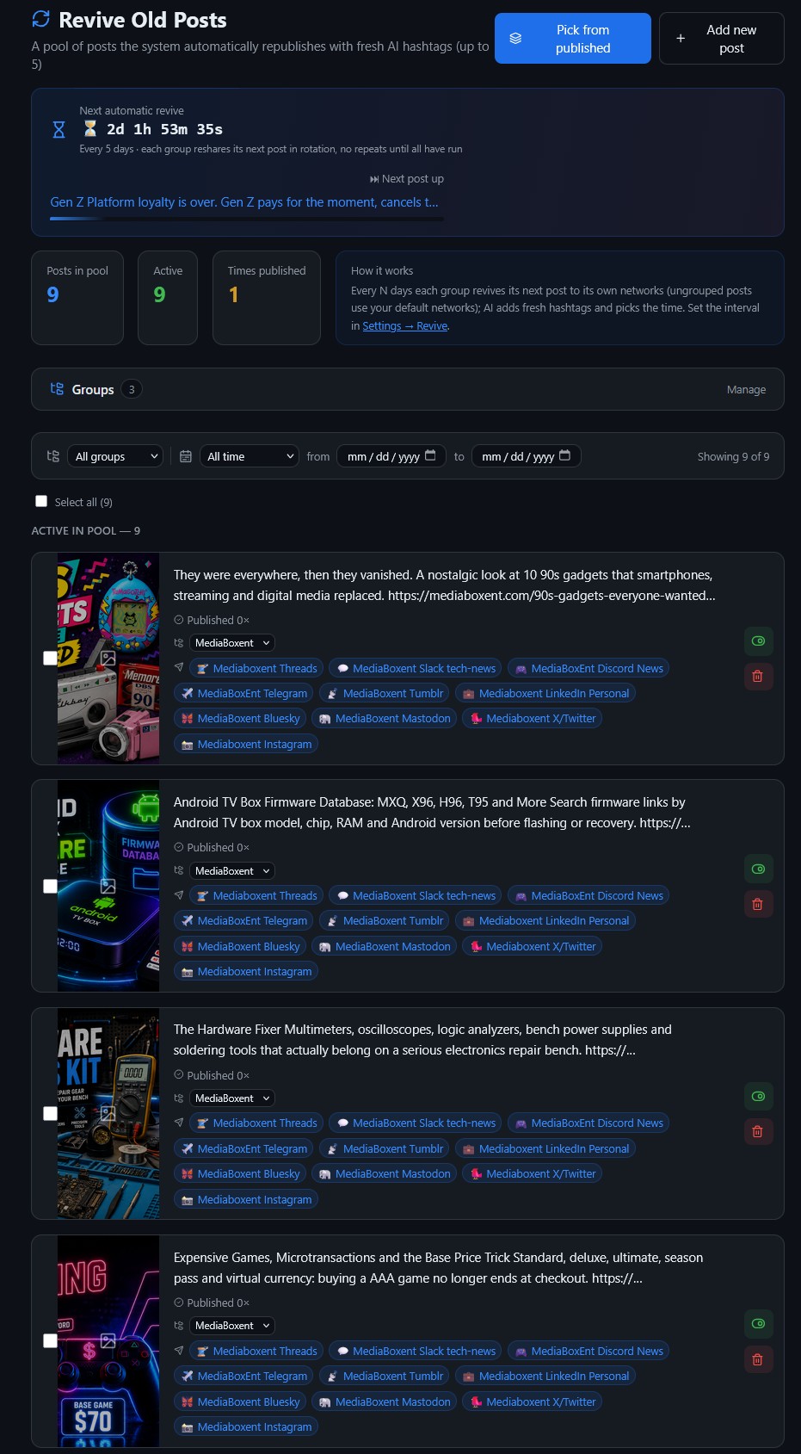Open the All groups filter dropdown
The height and width of the screenshot is (1454, 801).
pyautogui.click(x=115, y=456)
